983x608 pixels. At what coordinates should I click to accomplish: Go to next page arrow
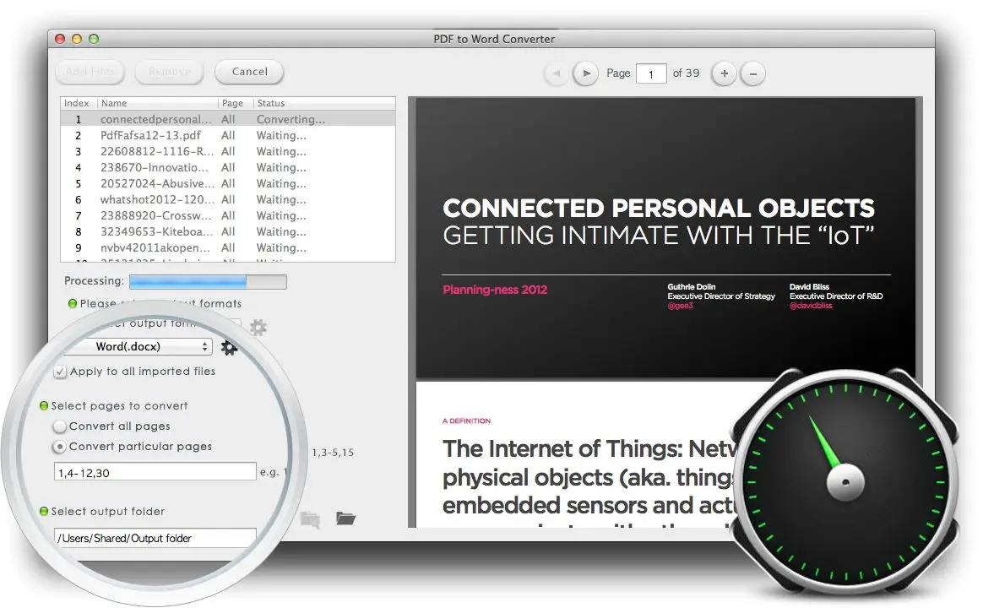click(x=585, y=73)
